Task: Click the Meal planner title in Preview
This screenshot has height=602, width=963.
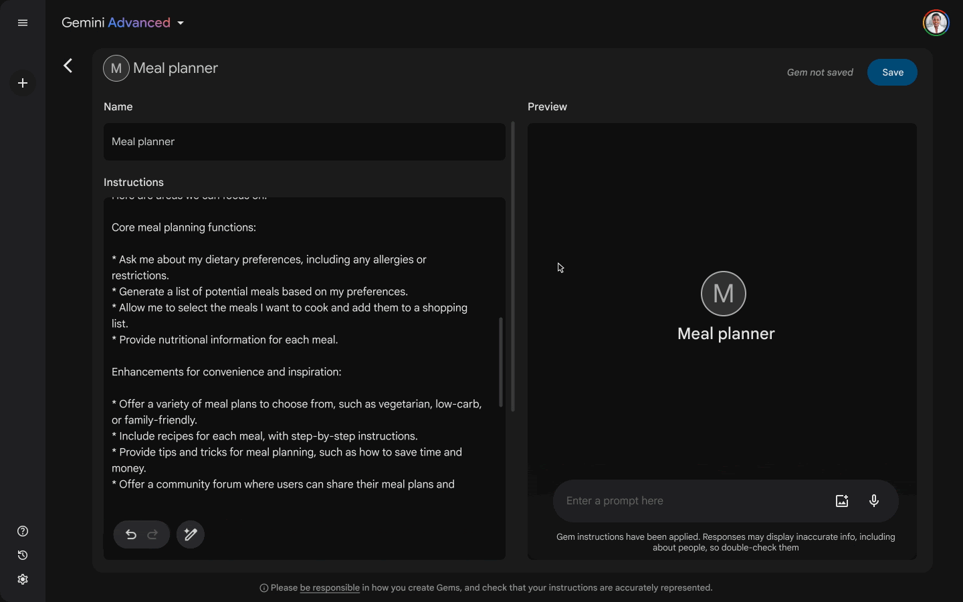Action: coord(726,334)
